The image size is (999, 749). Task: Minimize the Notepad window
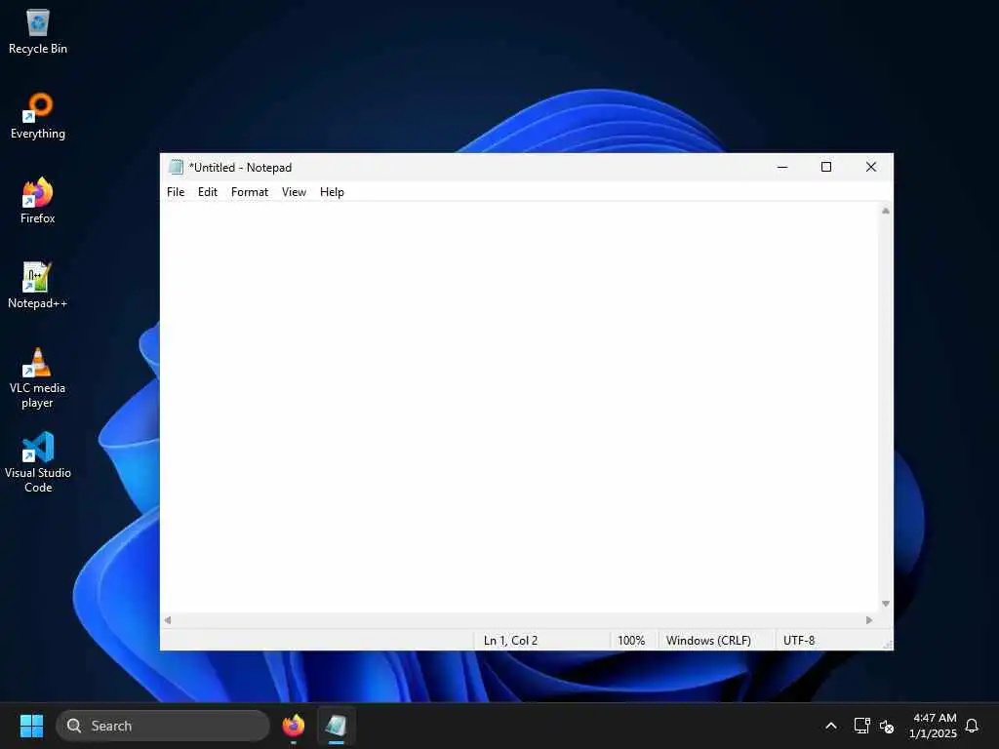coord(782,167)
